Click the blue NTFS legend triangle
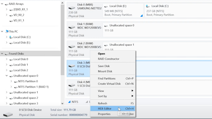Screen dimensions: 212x119 69,102
